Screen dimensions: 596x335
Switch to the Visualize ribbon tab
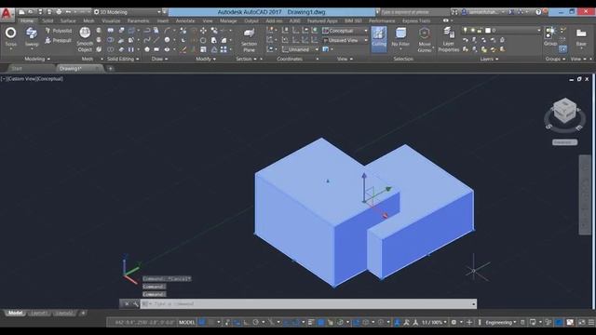pyautogui.click(x=111, y=20)
